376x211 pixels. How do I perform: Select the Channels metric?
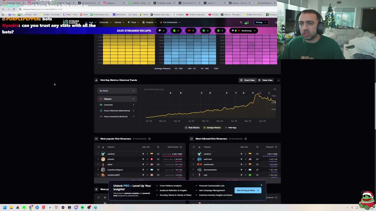[117, 105]
